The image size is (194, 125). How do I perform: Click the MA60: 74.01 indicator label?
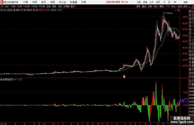point(56,10)
